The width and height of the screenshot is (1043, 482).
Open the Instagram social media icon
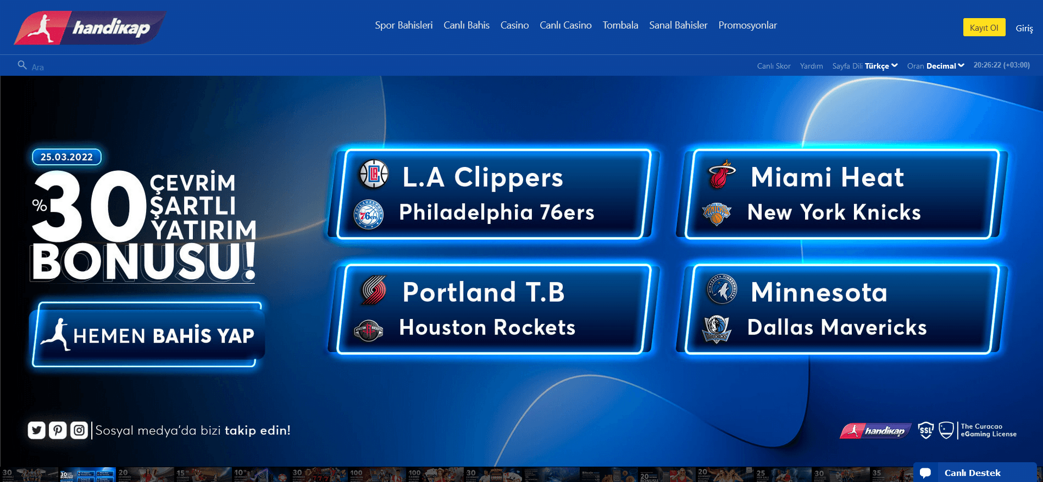coord(79,430)
